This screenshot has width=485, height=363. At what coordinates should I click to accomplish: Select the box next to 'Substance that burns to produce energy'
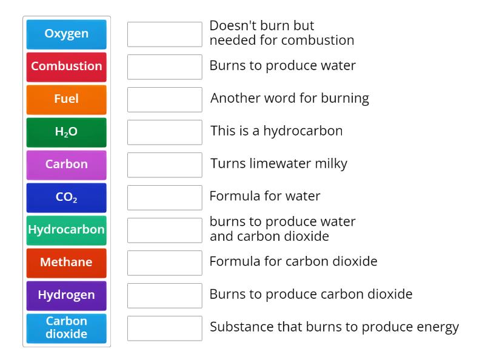point(165,328)
